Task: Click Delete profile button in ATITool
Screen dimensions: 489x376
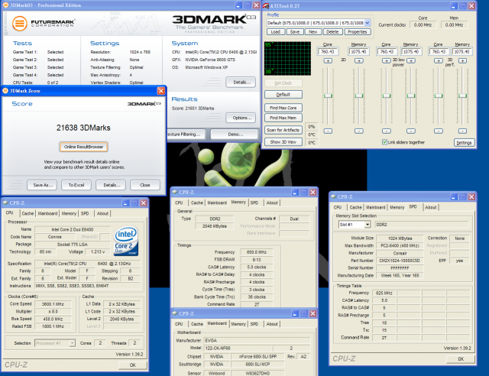Action: point(332,32)
